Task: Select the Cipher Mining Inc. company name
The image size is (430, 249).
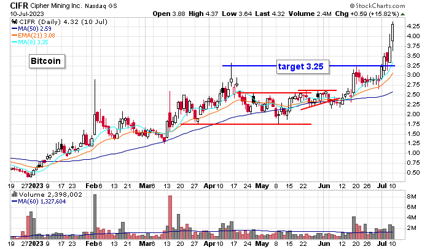Action: 57,6
